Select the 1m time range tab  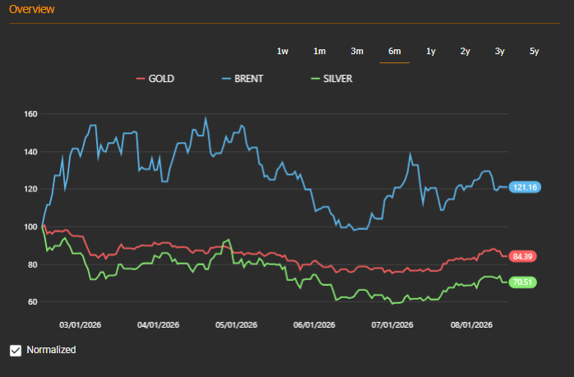click(x=319, y=51)
